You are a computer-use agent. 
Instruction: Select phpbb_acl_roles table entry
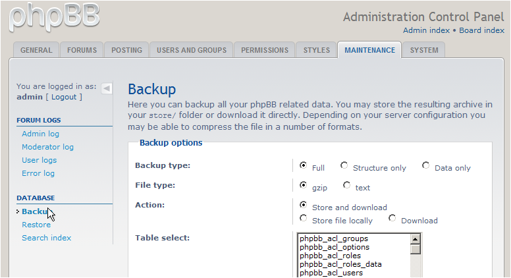pyautogui.click(x=354, y=256)
